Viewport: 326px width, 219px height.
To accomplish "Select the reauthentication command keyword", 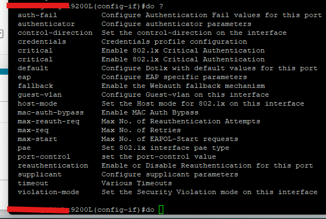I will 53,166.
